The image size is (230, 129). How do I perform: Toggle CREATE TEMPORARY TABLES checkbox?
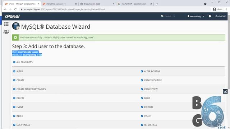coord(14,89)
